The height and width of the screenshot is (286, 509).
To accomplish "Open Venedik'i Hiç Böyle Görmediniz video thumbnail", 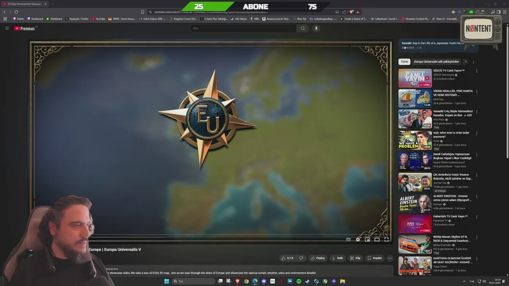I will pos(415,119).
